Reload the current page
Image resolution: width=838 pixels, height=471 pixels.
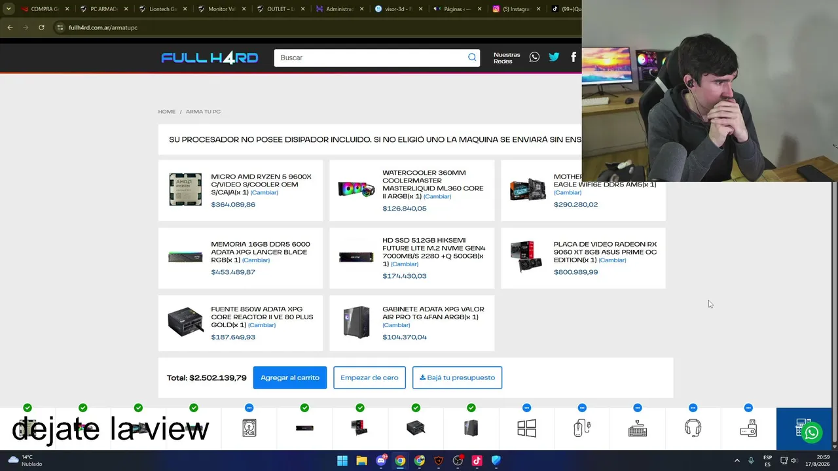point(41,27)
